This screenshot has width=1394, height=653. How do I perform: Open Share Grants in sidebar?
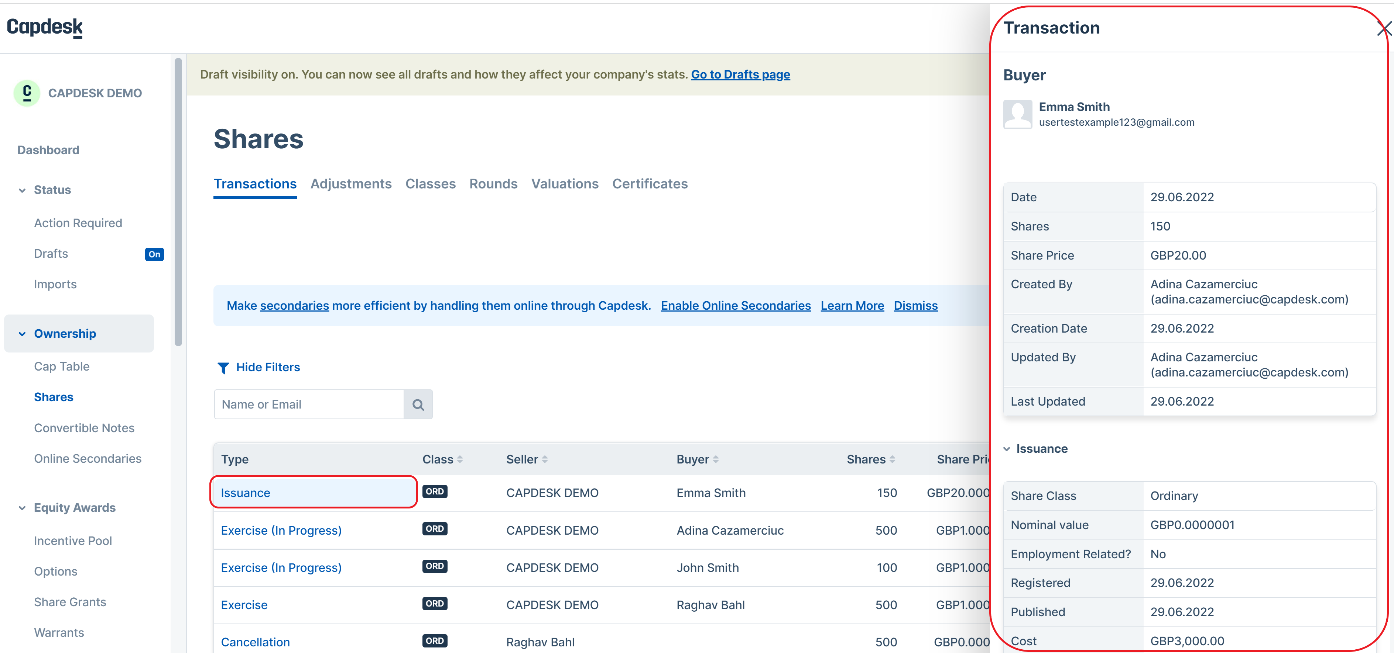click(70, 603)
